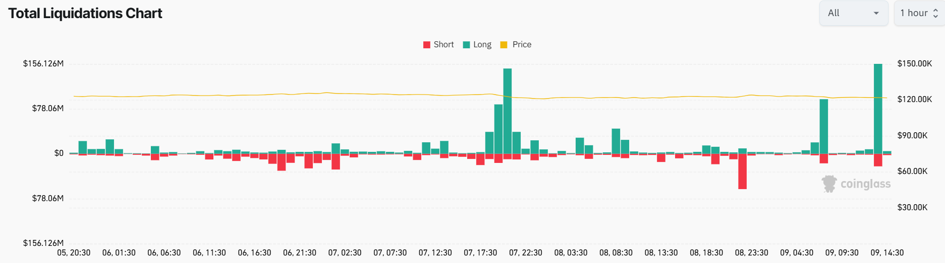Click the arrow in the All dropdown
945x263 pixels.
(x=876, y=13)
